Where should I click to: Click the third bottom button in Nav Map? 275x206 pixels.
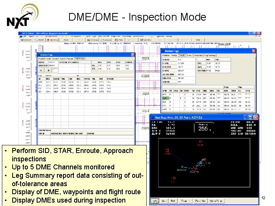click(x=173, y=201)
